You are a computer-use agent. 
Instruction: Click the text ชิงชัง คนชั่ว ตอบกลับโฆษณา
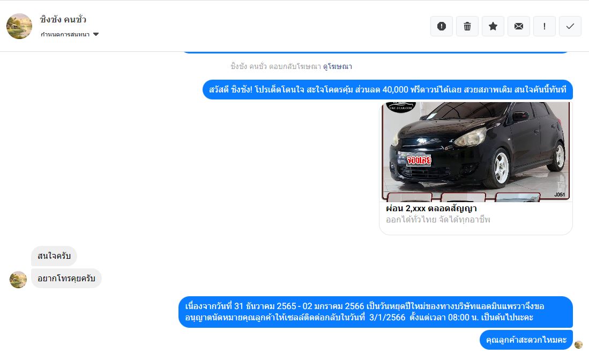[276, 67]
